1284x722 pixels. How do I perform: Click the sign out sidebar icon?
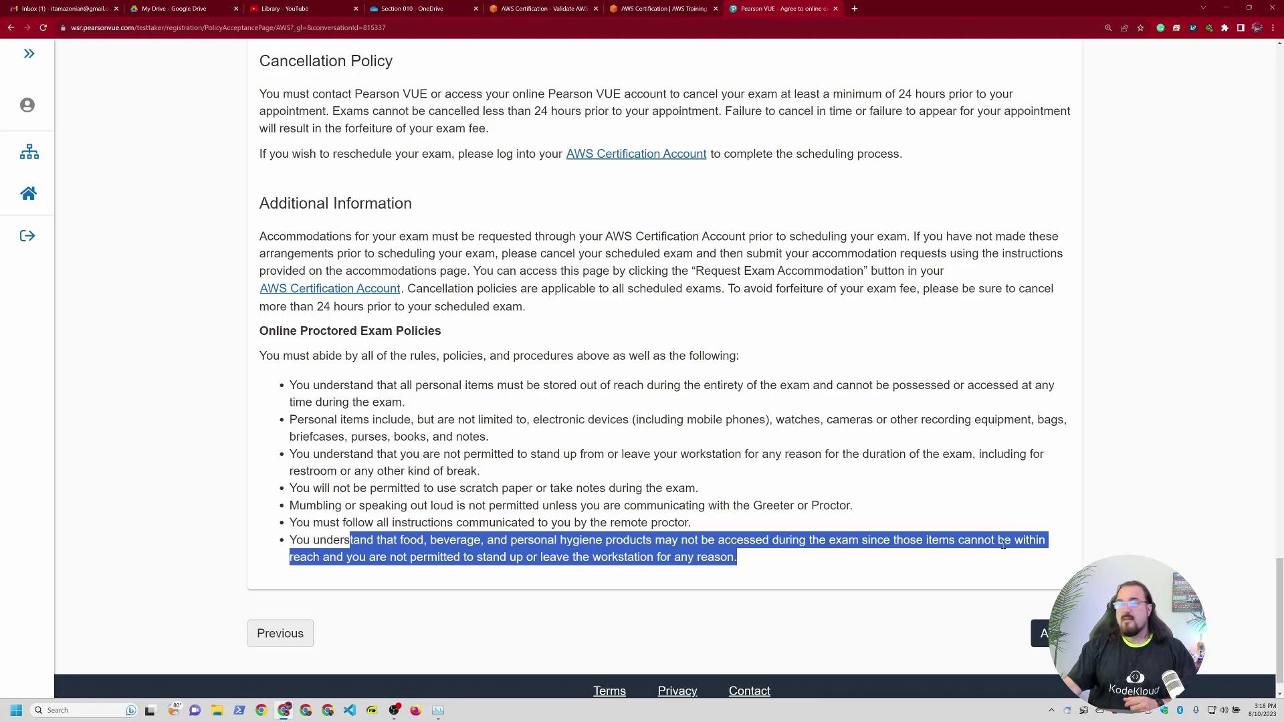[x=27, y=235]
